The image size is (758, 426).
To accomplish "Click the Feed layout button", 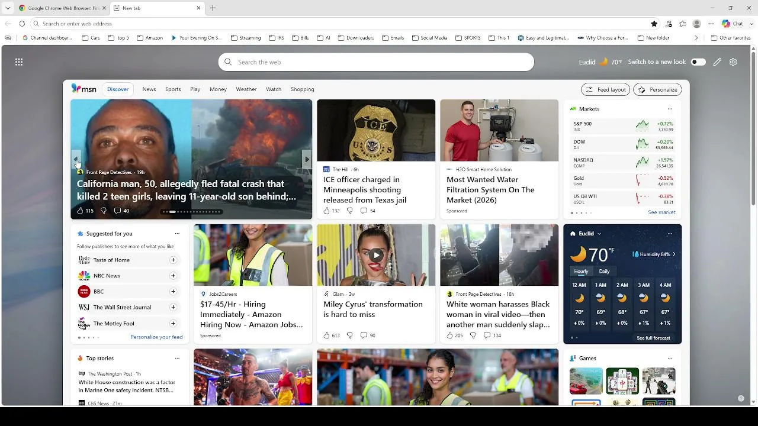I will (605, 89).
